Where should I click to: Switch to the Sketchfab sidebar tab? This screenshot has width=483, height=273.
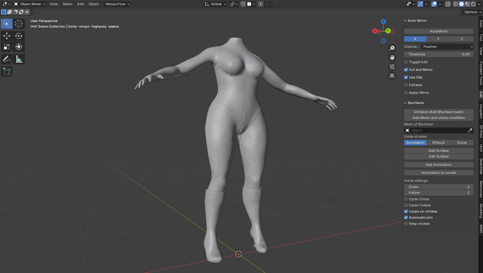(x=481, y=167)
